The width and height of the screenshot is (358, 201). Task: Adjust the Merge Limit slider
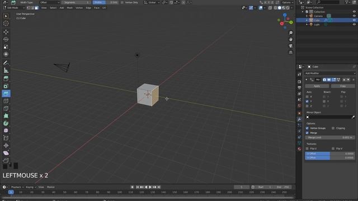(x=330, y=138)
